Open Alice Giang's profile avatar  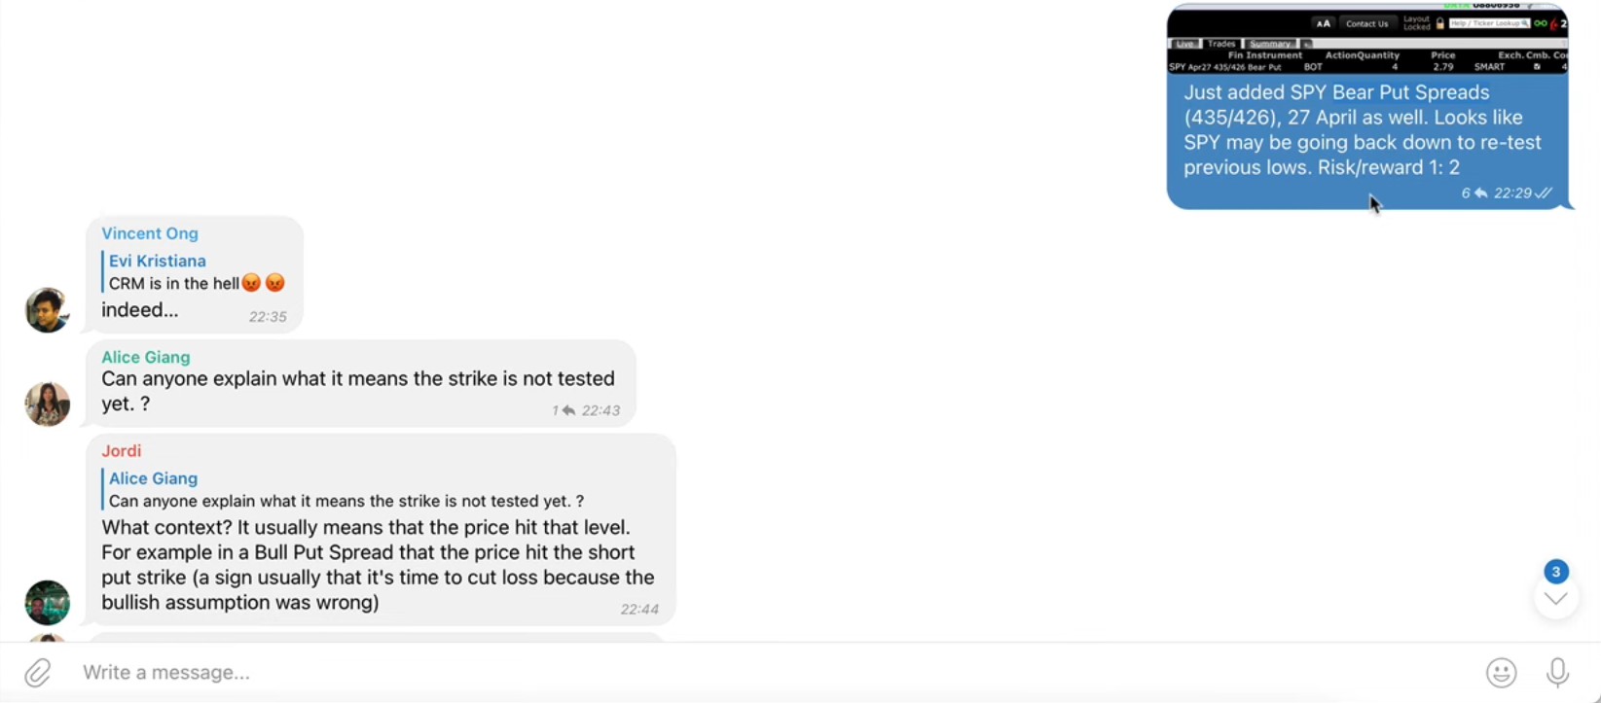click(47, 404)
